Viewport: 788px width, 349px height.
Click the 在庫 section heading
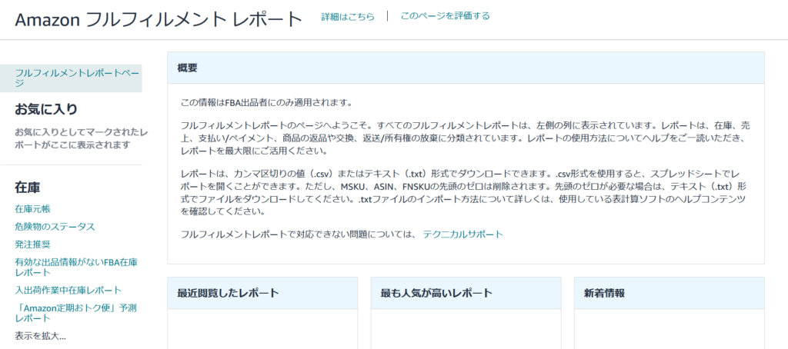click(28, 188)
